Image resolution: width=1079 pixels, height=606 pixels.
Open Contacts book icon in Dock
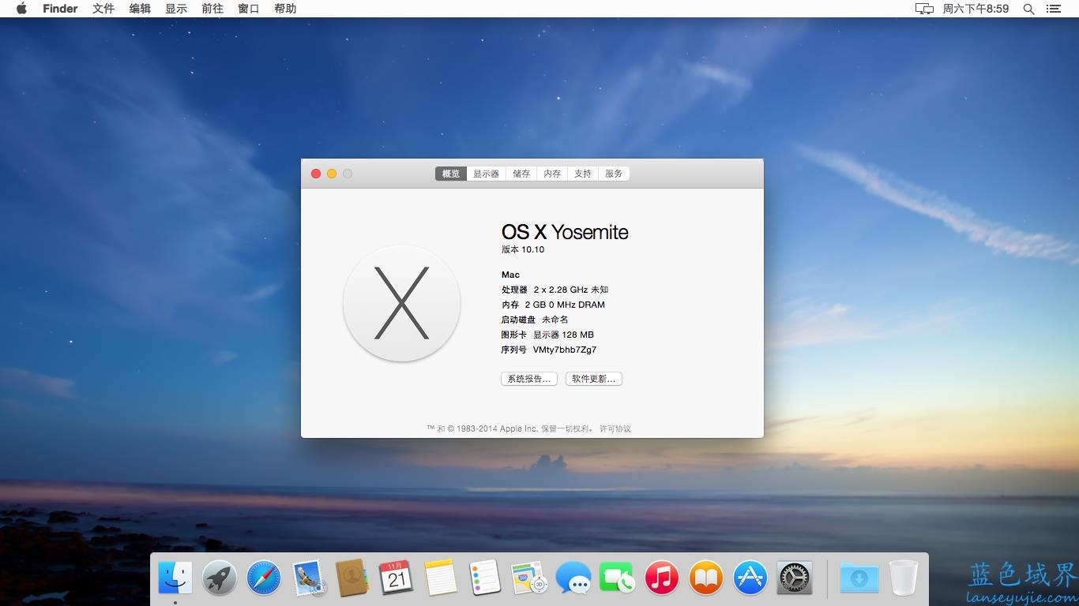[352, 578]
